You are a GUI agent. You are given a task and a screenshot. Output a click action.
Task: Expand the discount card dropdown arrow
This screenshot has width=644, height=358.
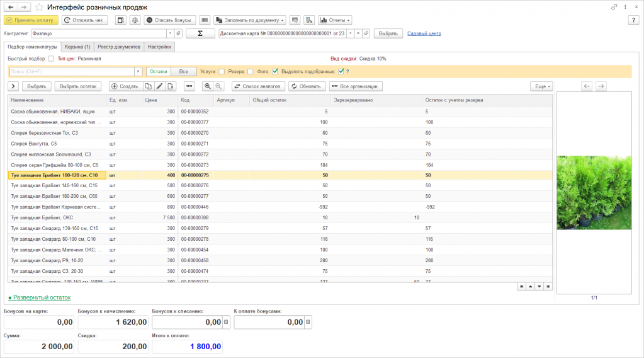[x=351, y=33]
